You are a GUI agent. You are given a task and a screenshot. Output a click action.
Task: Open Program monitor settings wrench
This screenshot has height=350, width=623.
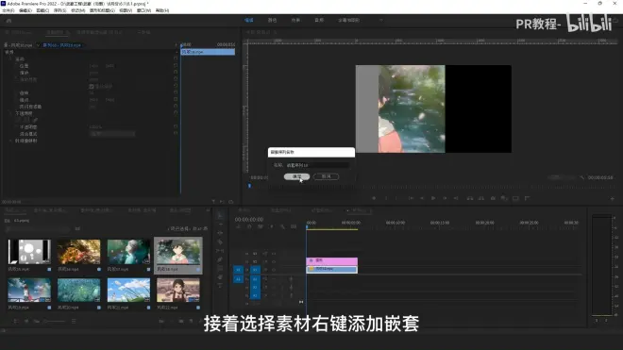581,177
